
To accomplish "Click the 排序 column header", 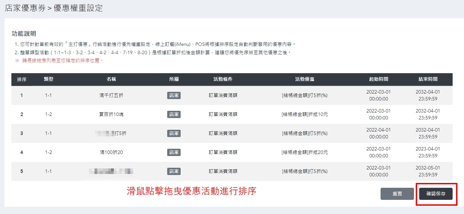I will click(x=22, y=79).
